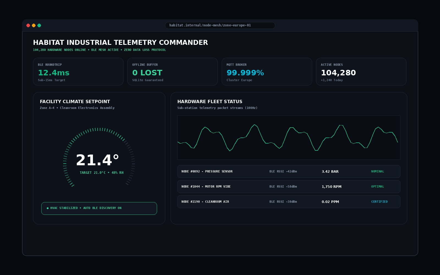Select the BLE Roundtrip 12.4ms card
This screenshot has width=440, height=275.
click(x=78, y=72)
